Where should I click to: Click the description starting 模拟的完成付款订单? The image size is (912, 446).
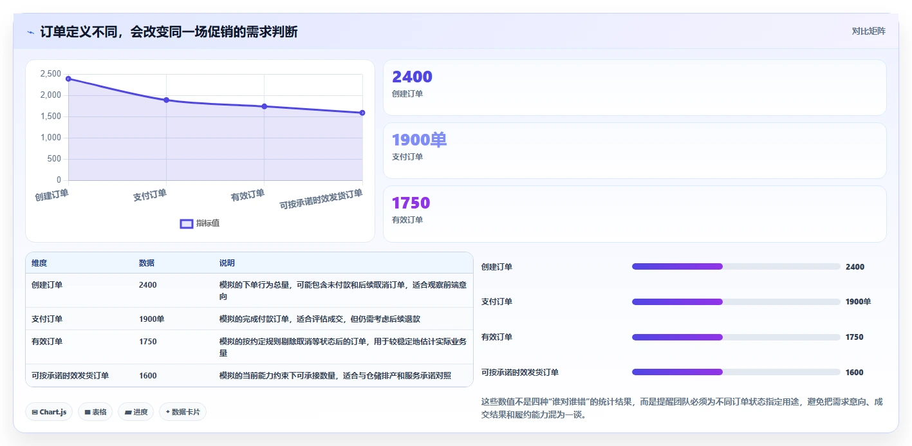point(320,319)
